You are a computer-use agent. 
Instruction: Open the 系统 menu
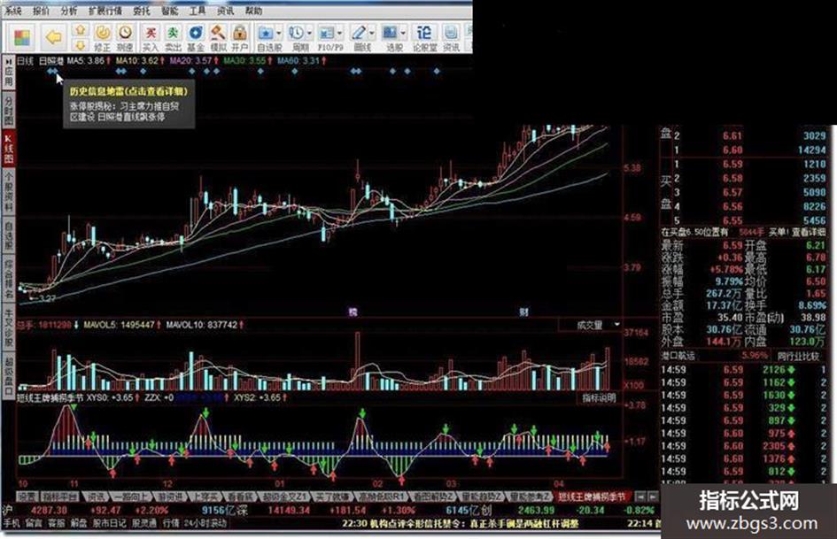click(x=14, y=11)
